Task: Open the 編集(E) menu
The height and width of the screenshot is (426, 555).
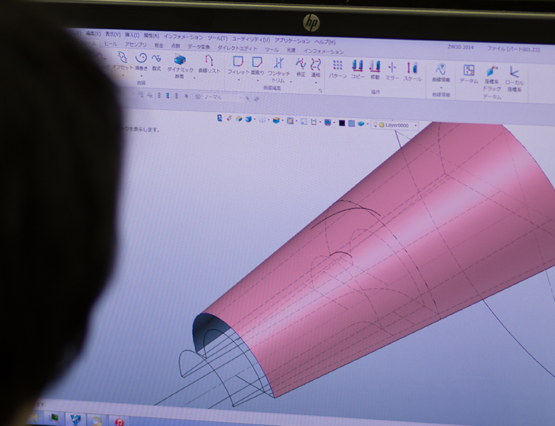Action: click(94, 33)
